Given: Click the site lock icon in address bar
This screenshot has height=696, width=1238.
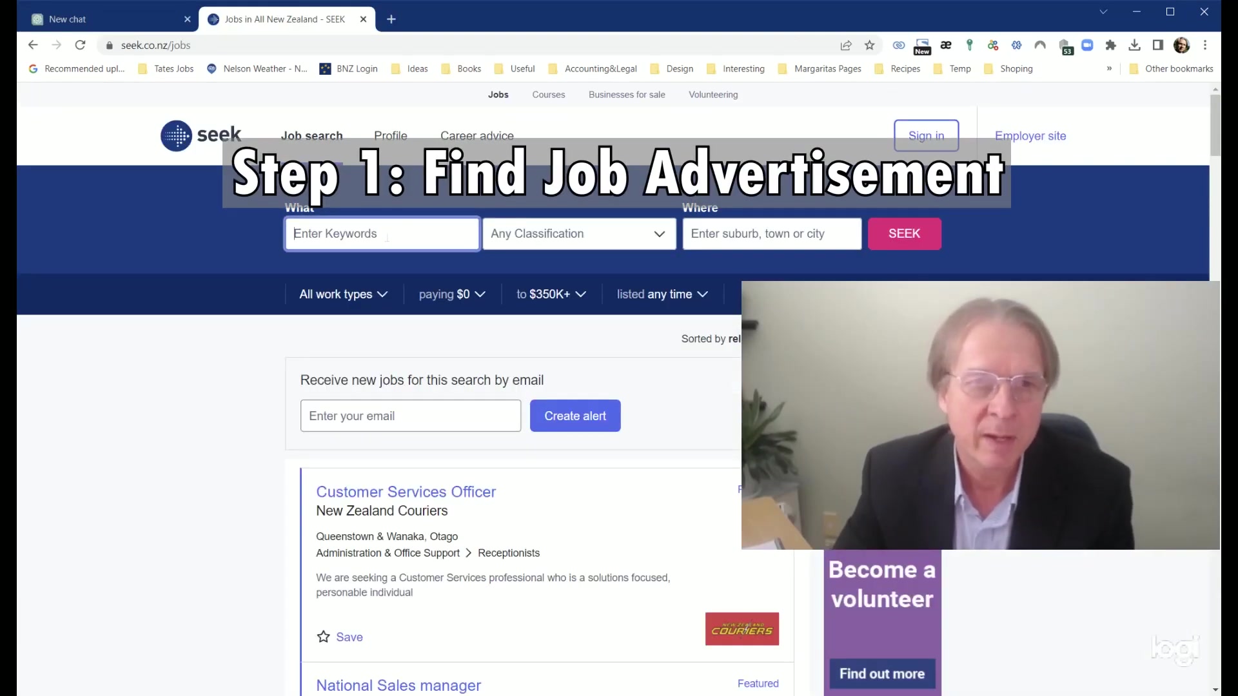Looking at the screenshot, I should 109,45.
